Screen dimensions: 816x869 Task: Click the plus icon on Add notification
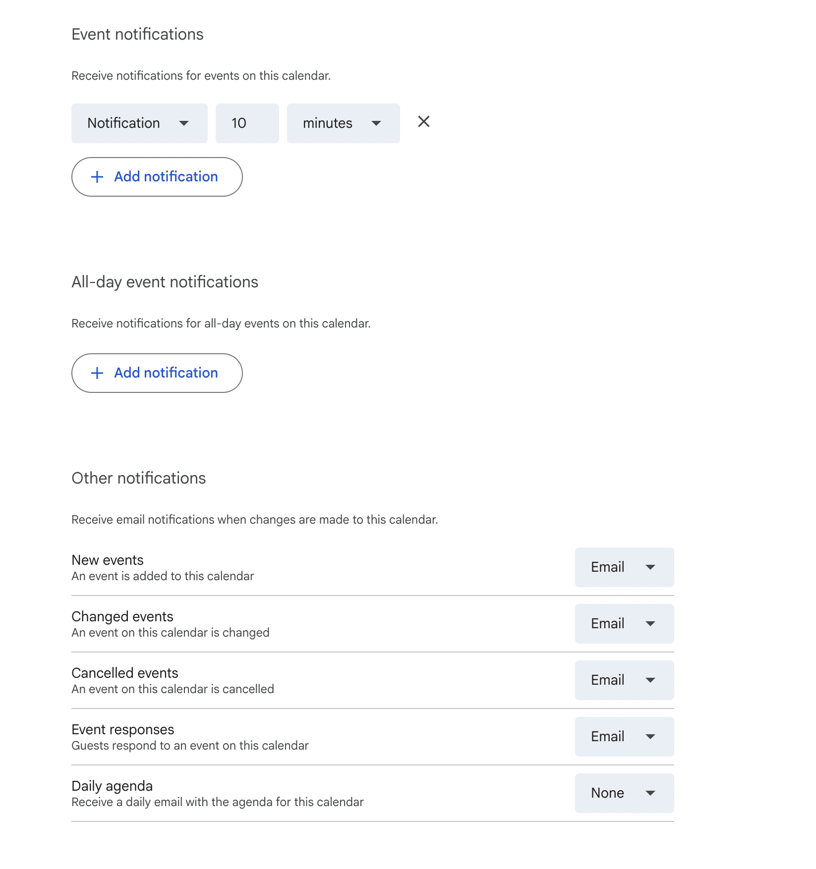coord(97,176)
